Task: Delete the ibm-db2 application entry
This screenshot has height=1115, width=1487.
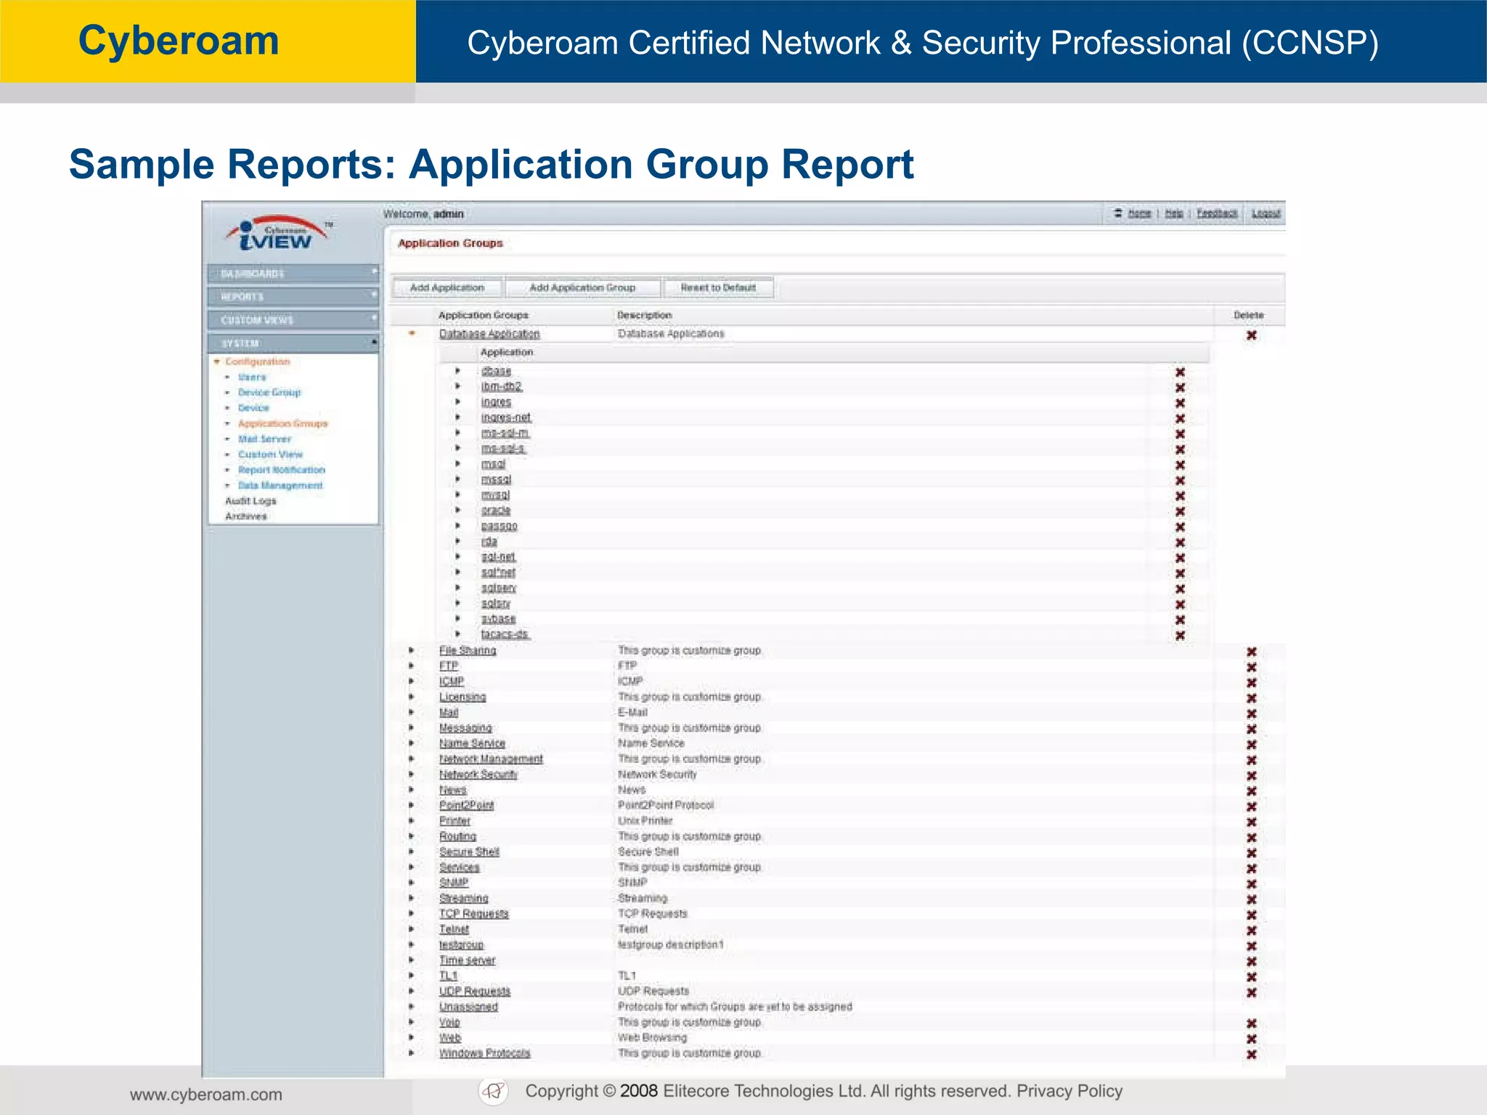Action: pos(1180,388)
